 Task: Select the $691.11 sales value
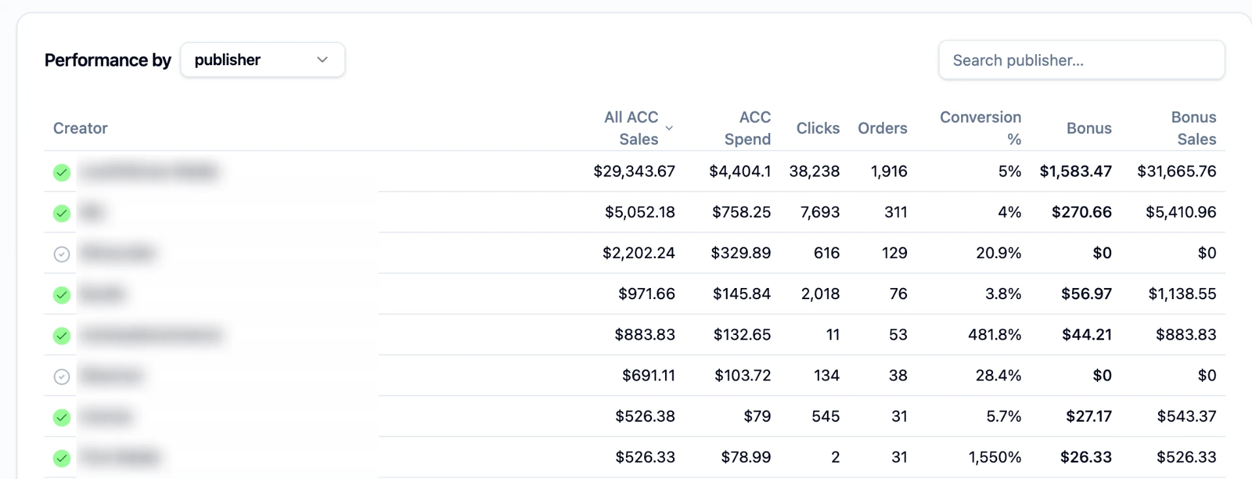pos(649,375)
